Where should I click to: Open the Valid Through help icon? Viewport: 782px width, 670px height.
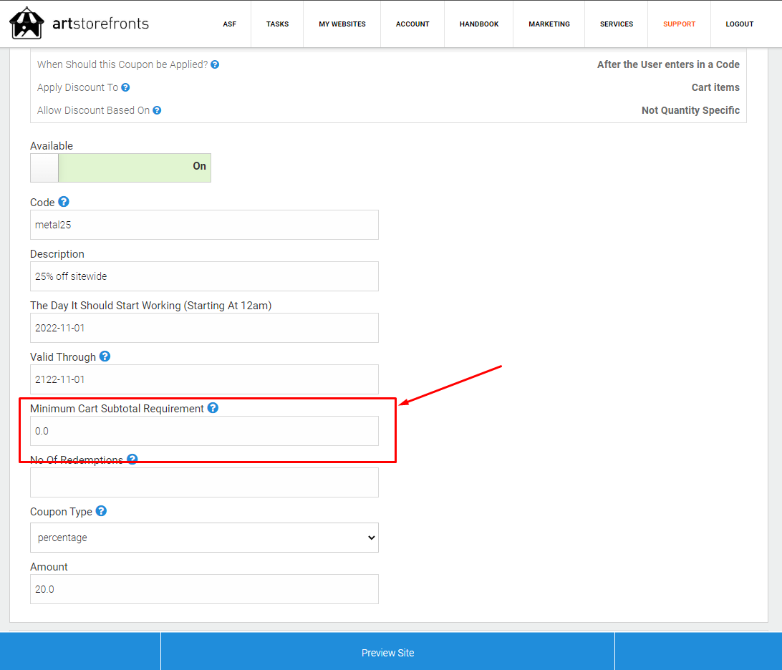pyautogui.click(x=105, y=356)
